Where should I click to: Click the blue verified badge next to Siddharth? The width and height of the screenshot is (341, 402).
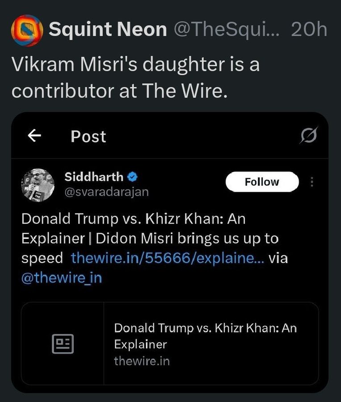tap(133, 177)
